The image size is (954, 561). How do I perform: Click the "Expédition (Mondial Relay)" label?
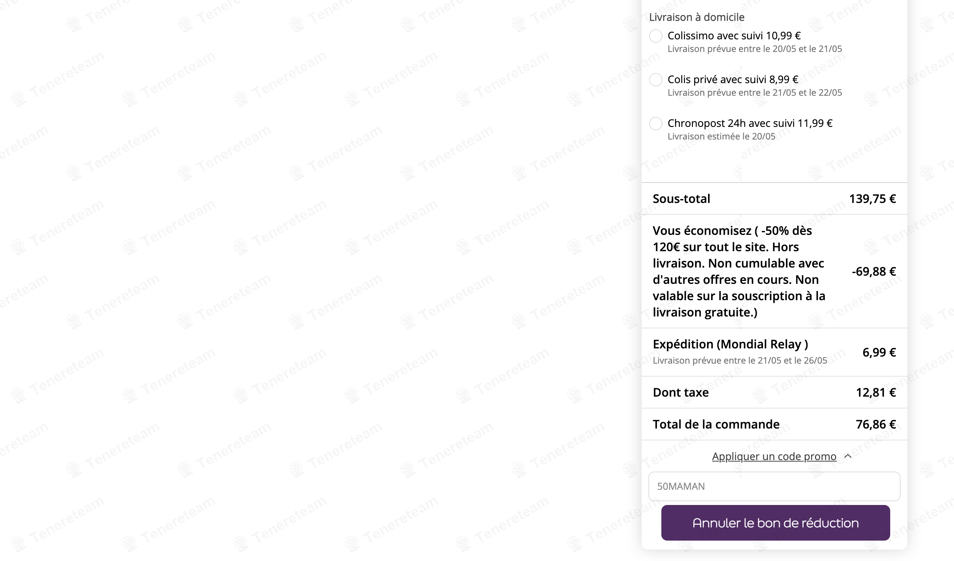[730, 344]
